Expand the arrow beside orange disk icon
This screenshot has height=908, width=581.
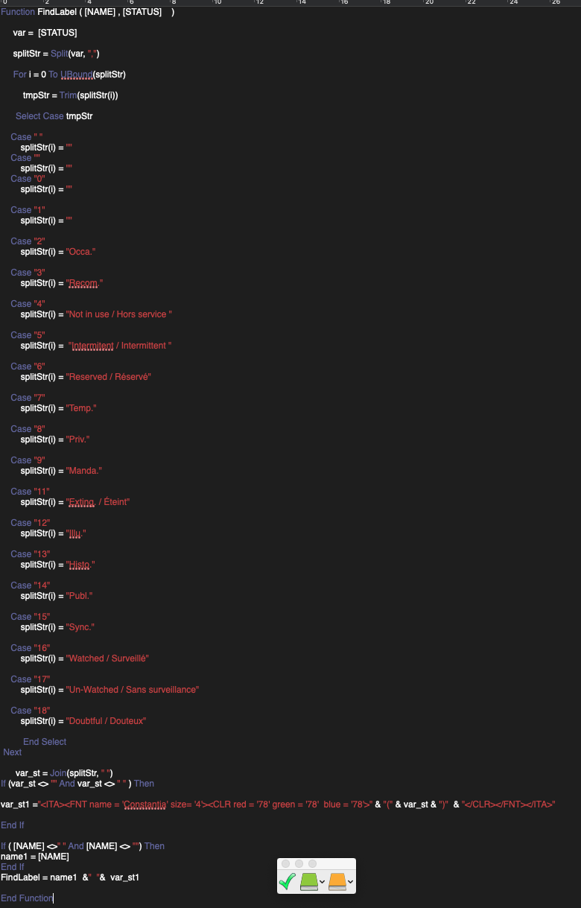pyautogui.click(x=350, y=883)
